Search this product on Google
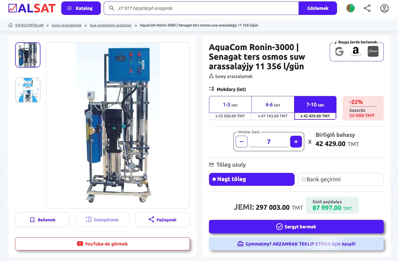 point(339,51)
